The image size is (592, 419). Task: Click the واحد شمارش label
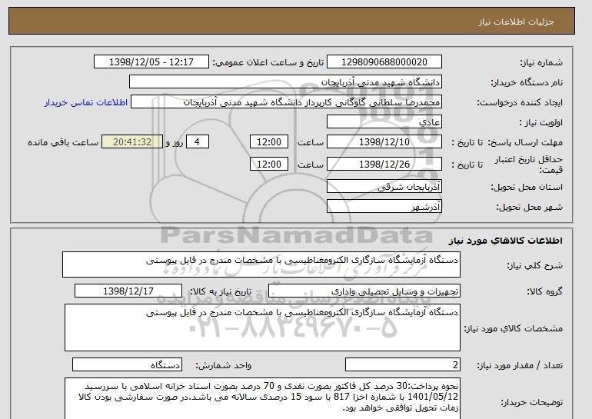(x=223, y=365)
